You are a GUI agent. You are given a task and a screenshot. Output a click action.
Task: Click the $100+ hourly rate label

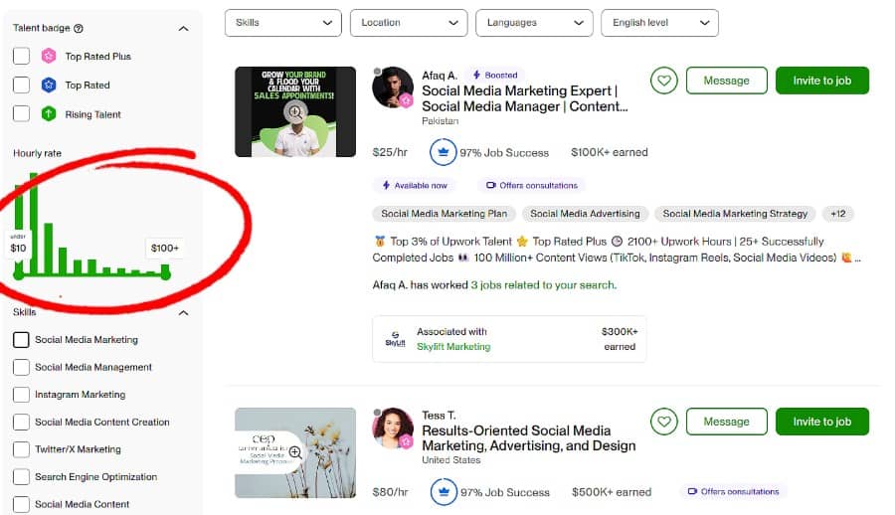[x=165, y=249]
